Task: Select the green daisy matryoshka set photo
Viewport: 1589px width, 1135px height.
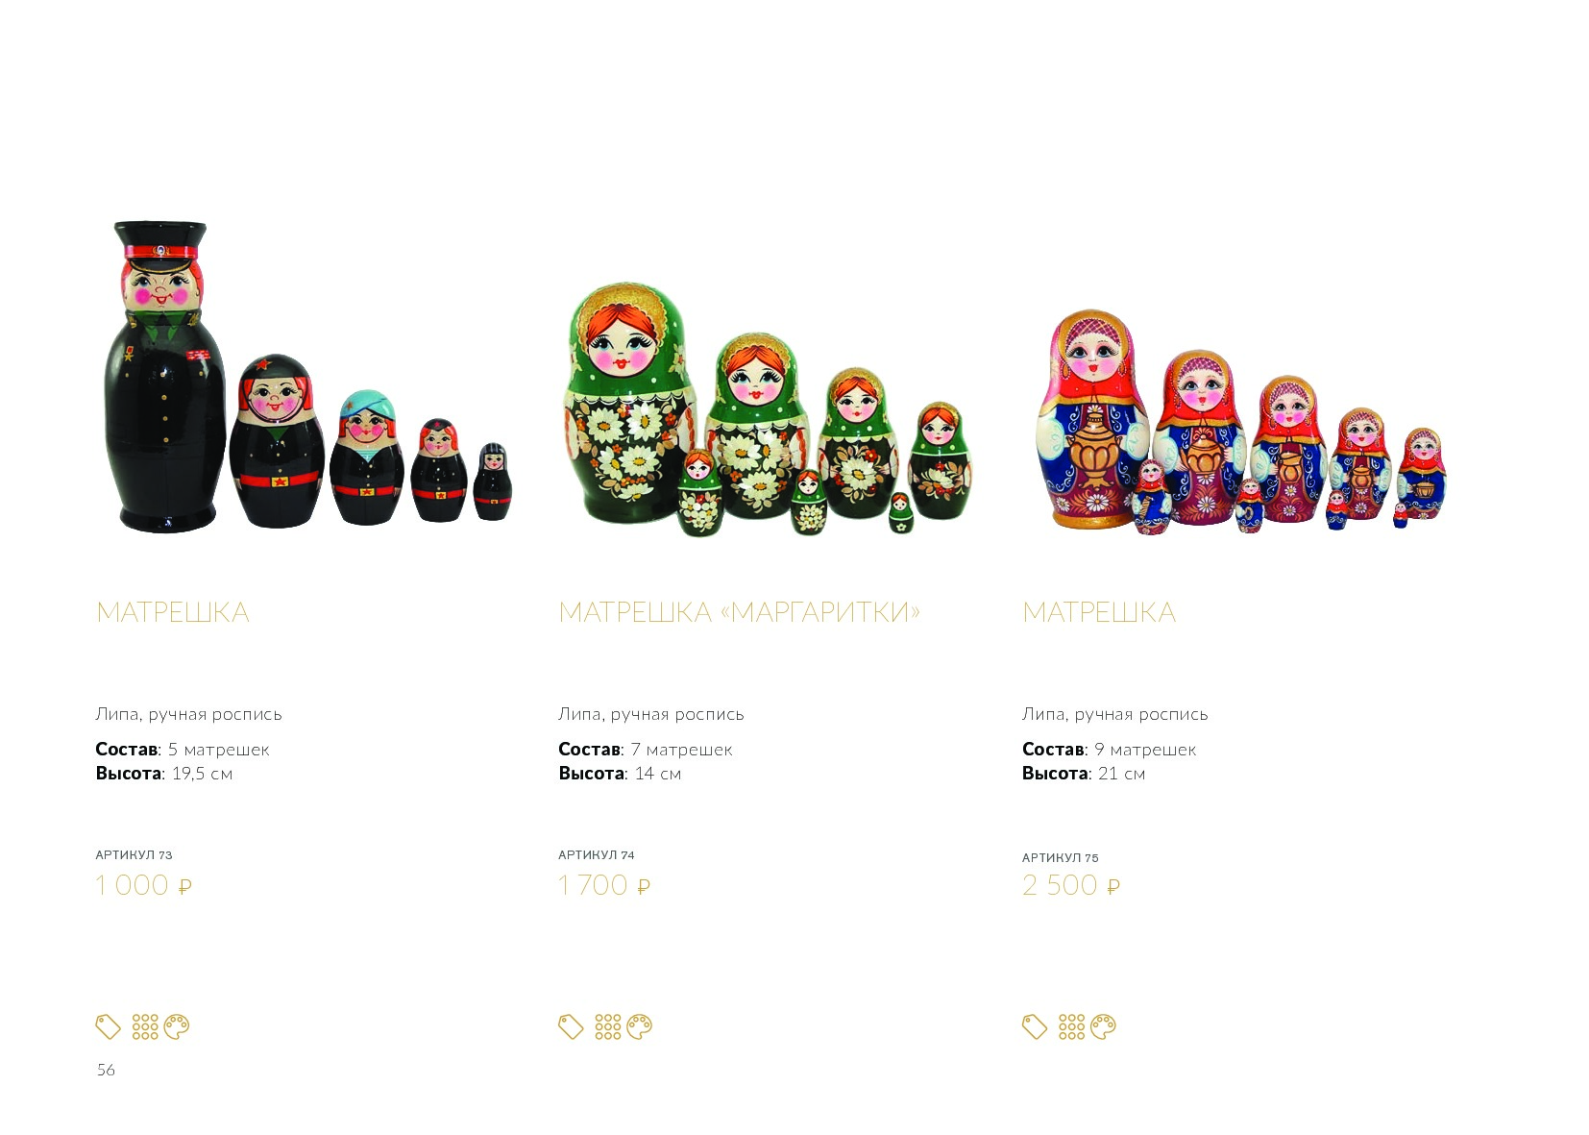Action: 768,409
